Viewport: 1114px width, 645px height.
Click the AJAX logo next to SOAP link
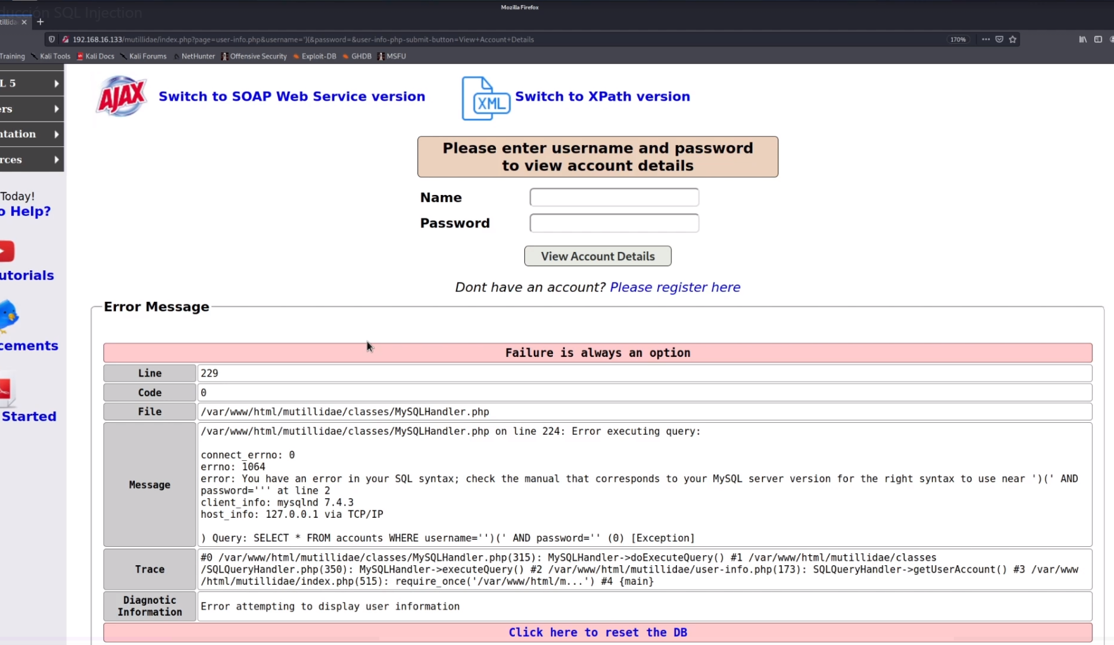[121, 96]
